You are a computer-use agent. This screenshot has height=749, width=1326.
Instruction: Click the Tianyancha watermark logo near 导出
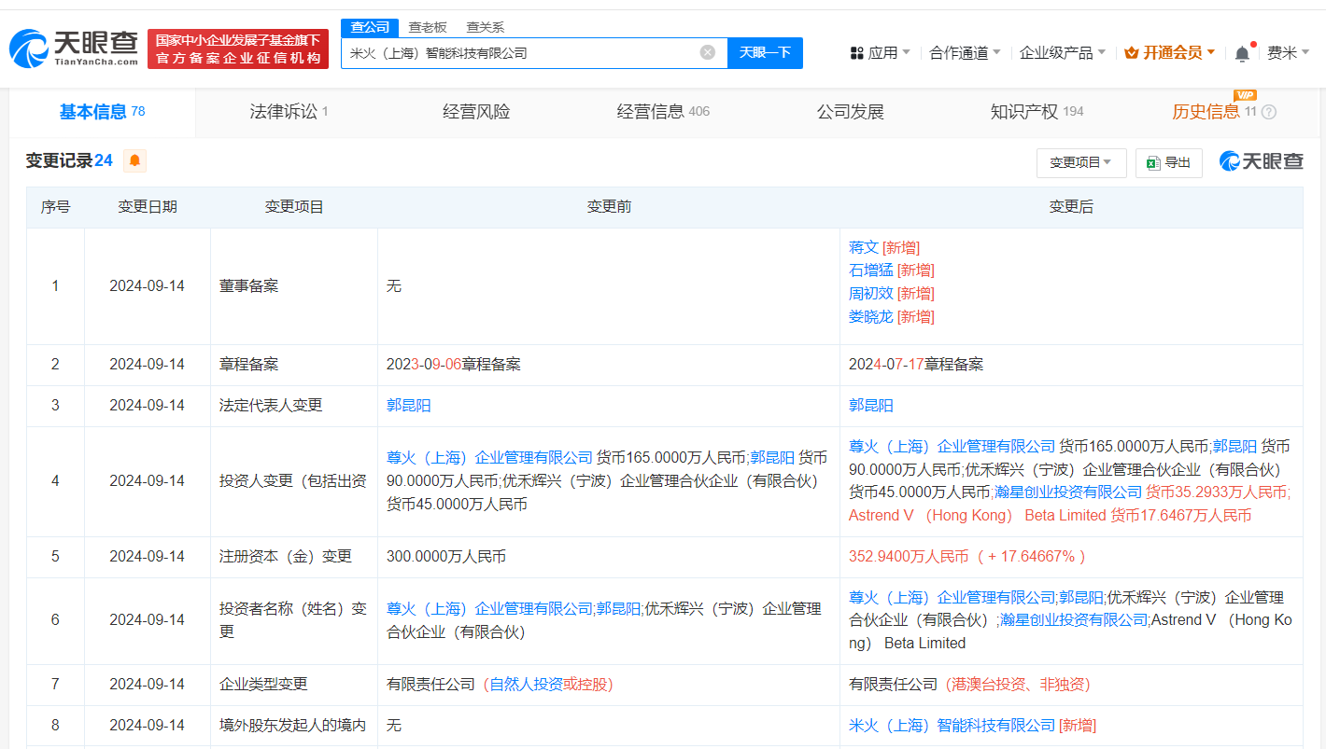click(x=1260, y=160)
